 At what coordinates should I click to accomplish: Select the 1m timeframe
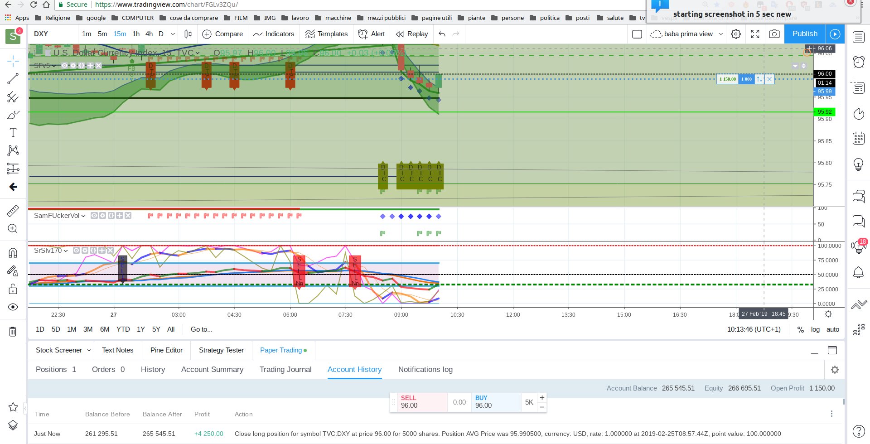[x=87, y=34]
